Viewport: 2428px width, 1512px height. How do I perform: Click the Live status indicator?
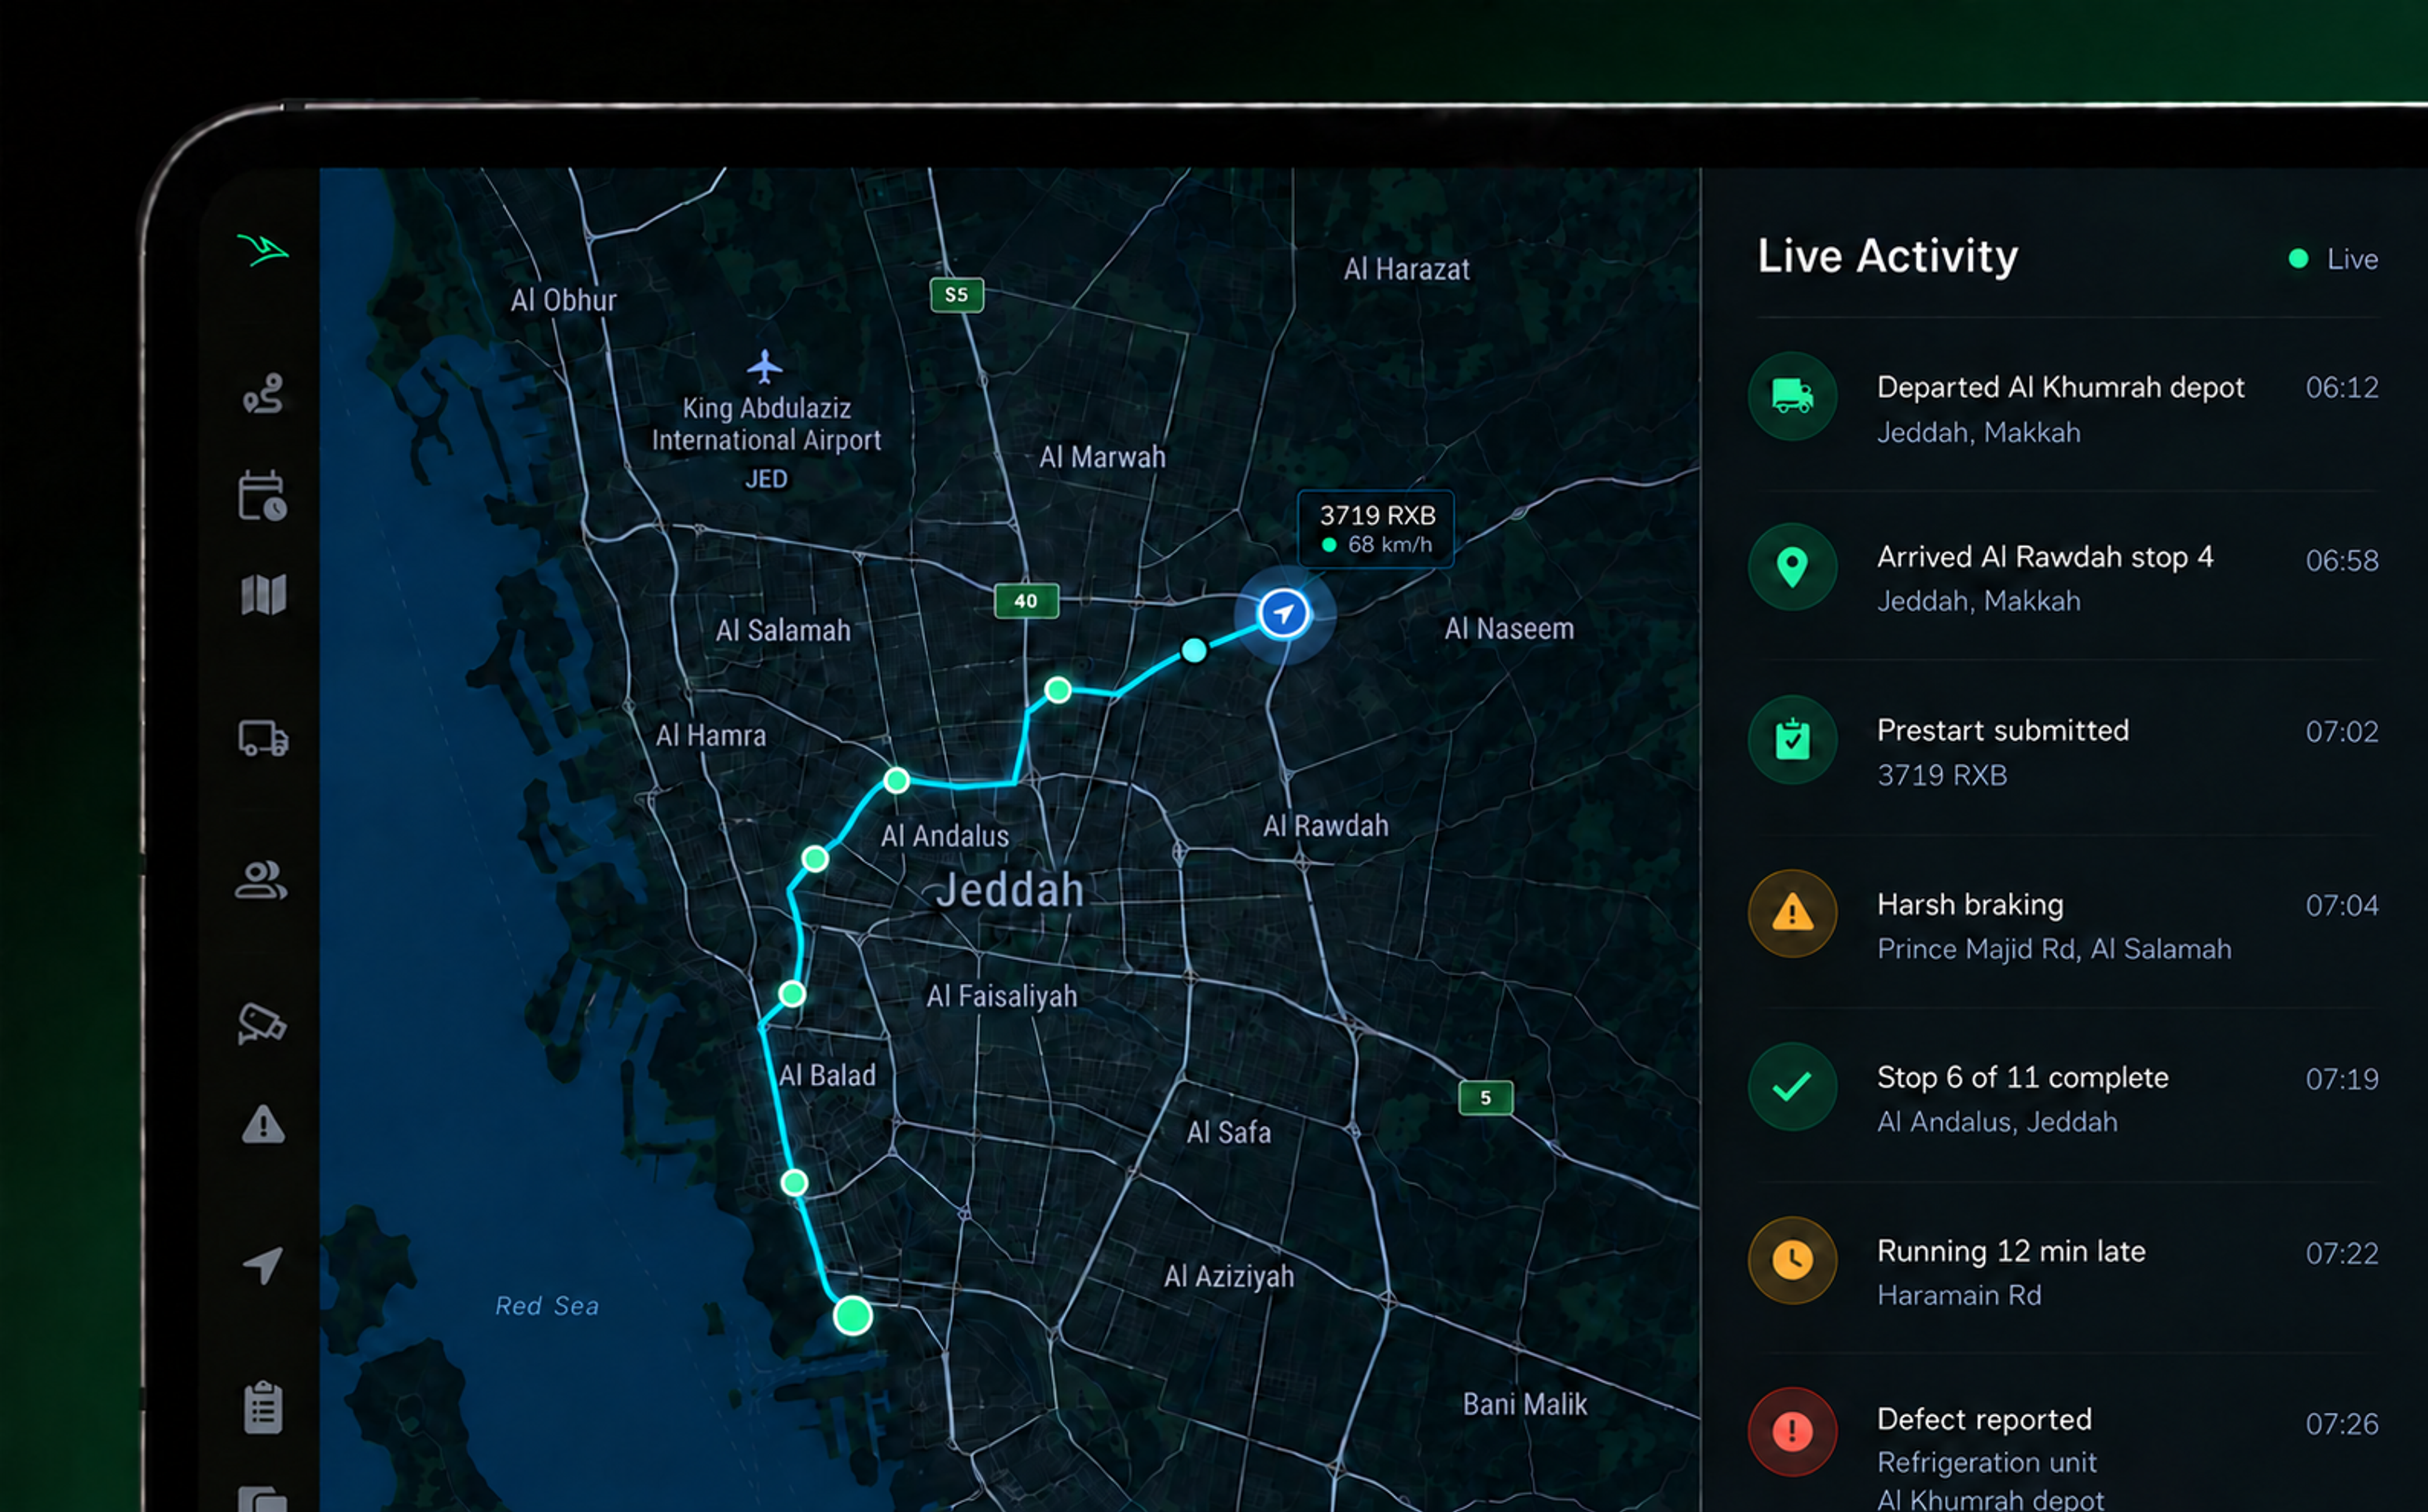coord(2333,259)
